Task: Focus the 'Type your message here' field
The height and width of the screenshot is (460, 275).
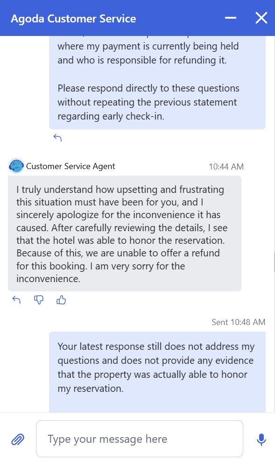Action: click(x=140, y=439)
